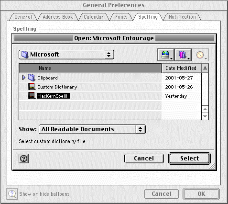Click the Clipboard folder icon
The height and width of the screenshot is (204, 228).
tap(32, 78)
